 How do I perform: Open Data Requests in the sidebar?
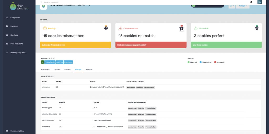[17, 44]
